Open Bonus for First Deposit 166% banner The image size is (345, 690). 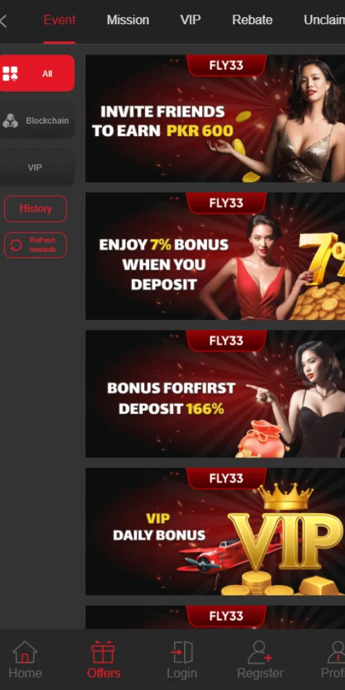tap(215, 394)
